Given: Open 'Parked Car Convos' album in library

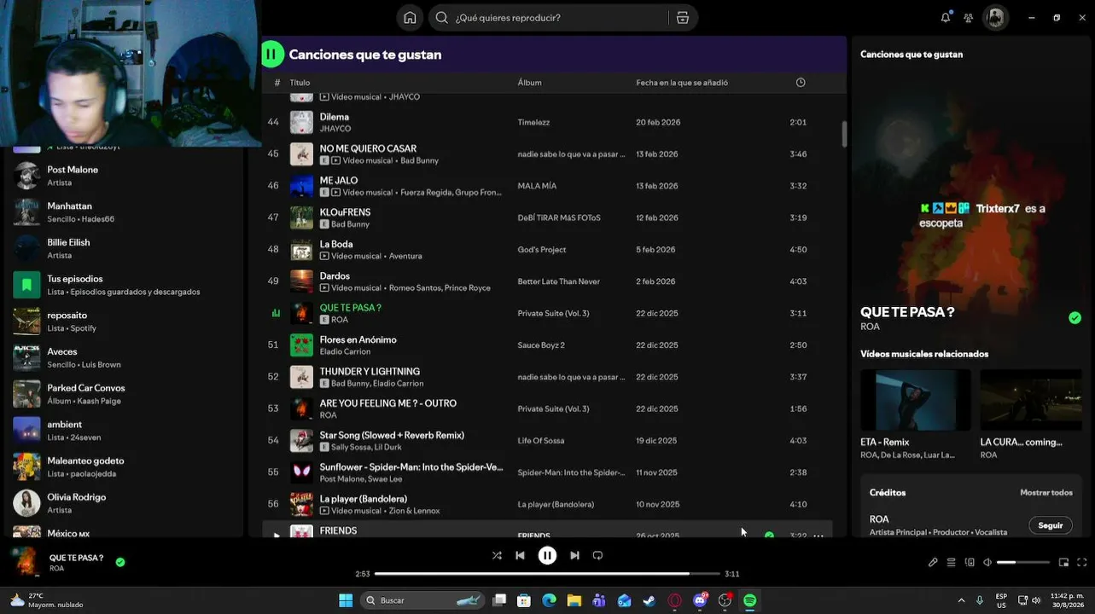Looking at the screenshot, I should pos(124,394).
